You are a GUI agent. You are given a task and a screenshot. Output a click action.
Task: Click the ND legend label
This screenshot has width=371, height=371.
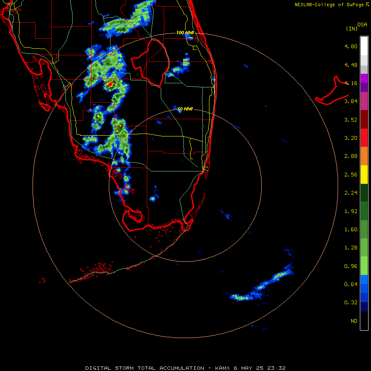(354, 321)
